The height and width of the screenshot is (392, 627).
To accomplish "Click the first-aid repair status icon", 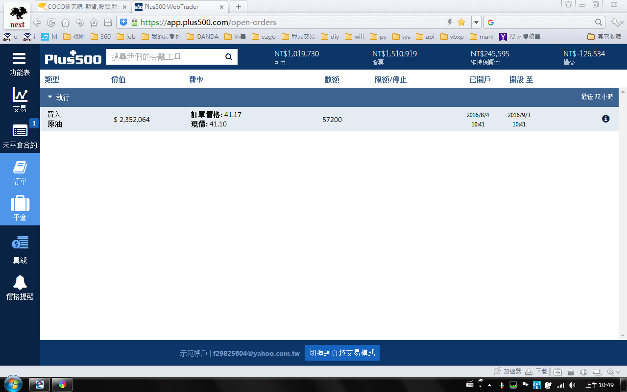I will [557, 372].
